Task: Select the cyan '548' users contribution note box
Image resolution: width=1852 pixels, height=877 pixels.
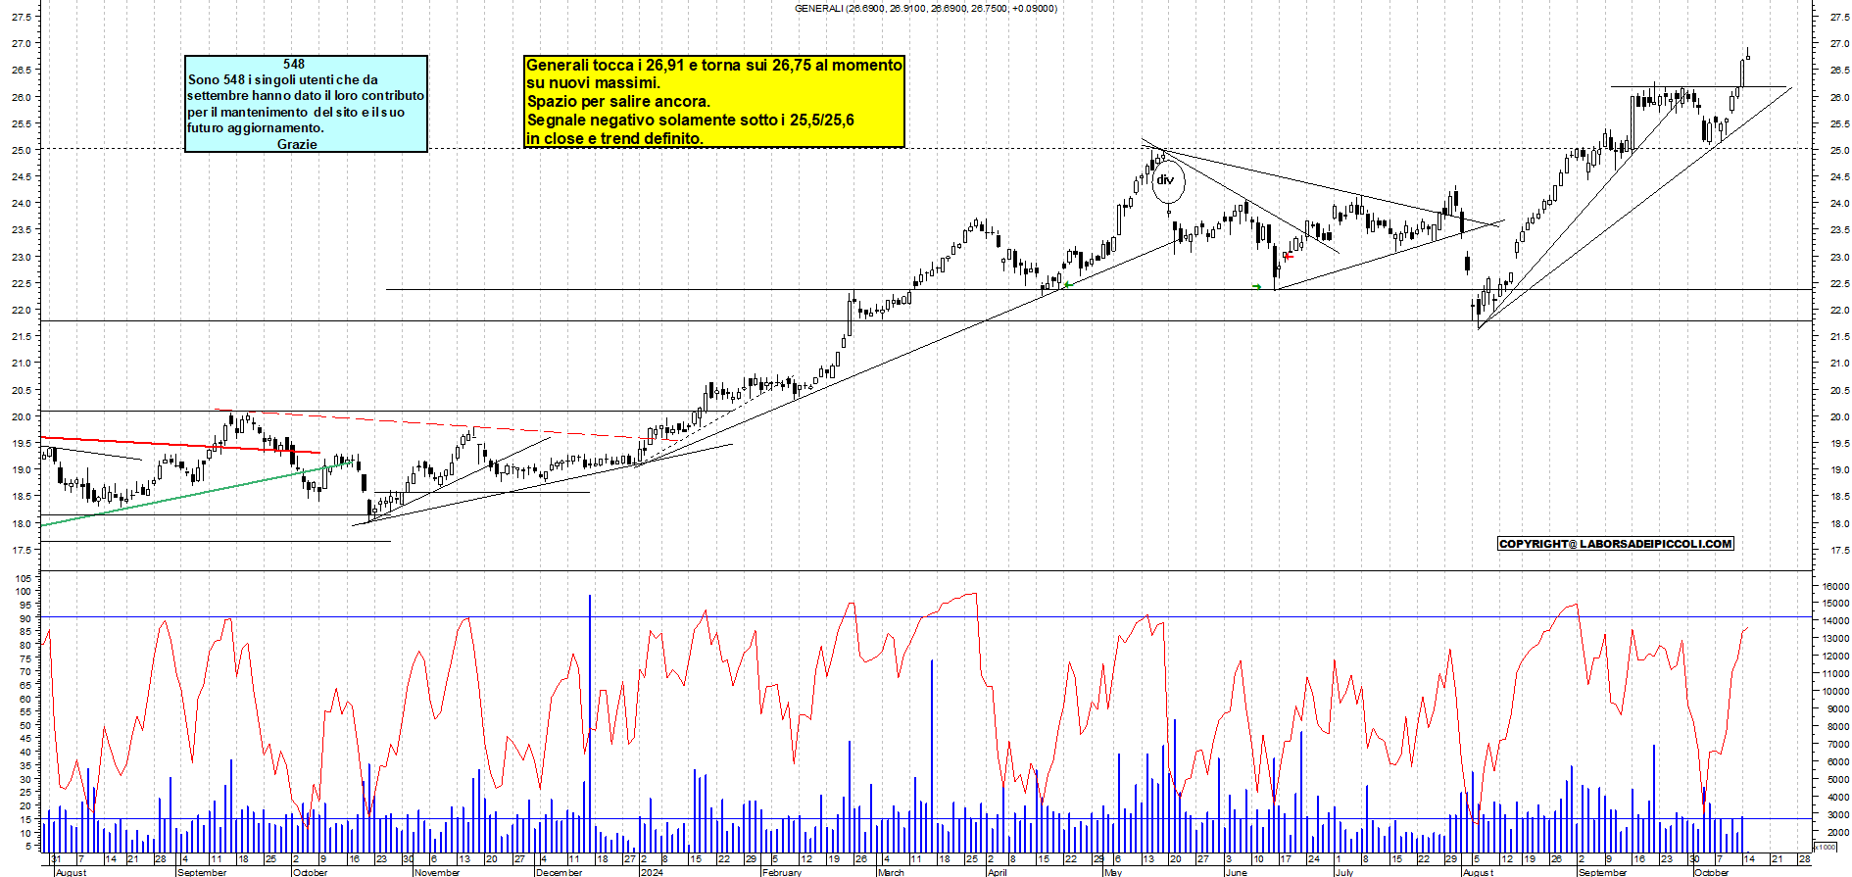Action: (306, 104)
